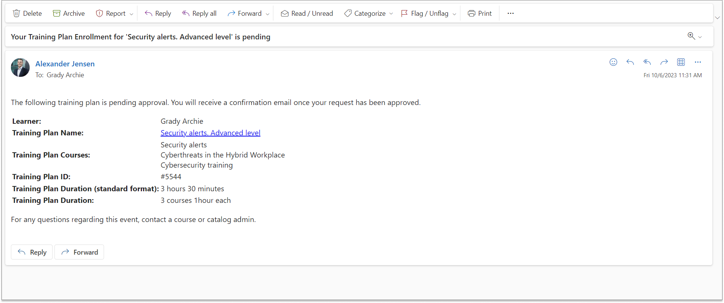Open toolbar more options ellipsis
The image size is (724, 303).
click(x=510, y=13)
